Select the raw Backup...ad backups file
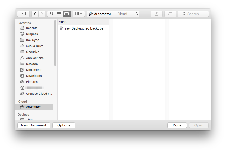 click(x=83, y=28)
